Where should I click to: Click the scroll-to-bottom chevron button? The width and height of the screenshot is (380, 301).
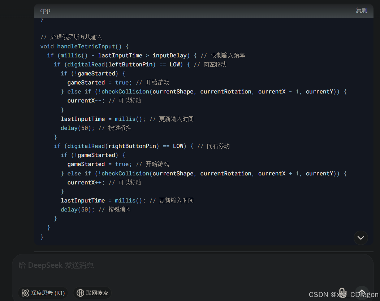point(360,238)
